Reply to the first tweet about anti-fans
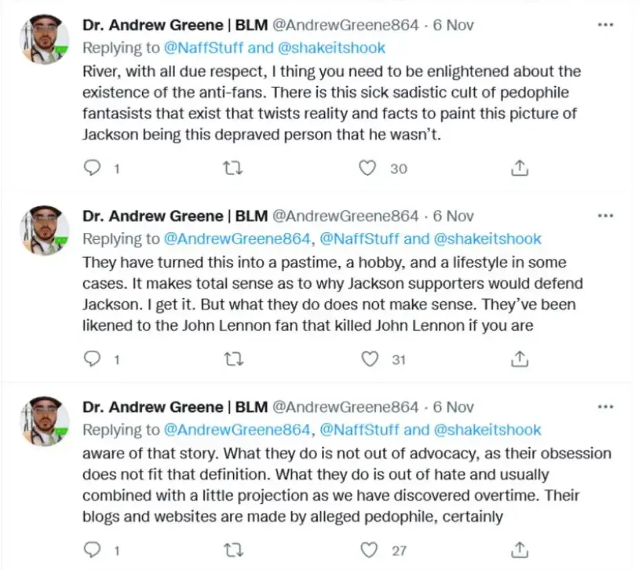The height and width of the screenshot is (570, 641). (92, 167)
